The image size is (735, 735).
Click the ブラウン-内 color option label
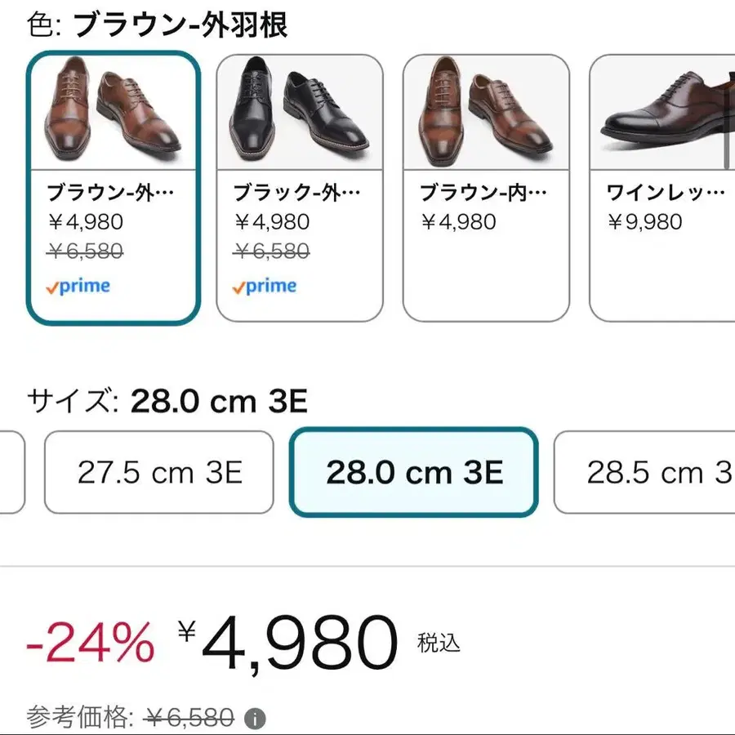click(483, 194)
